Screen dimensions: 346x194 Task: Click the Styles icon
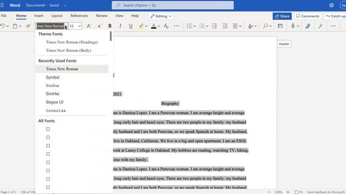pyautogui.click(x=250, y=26)
